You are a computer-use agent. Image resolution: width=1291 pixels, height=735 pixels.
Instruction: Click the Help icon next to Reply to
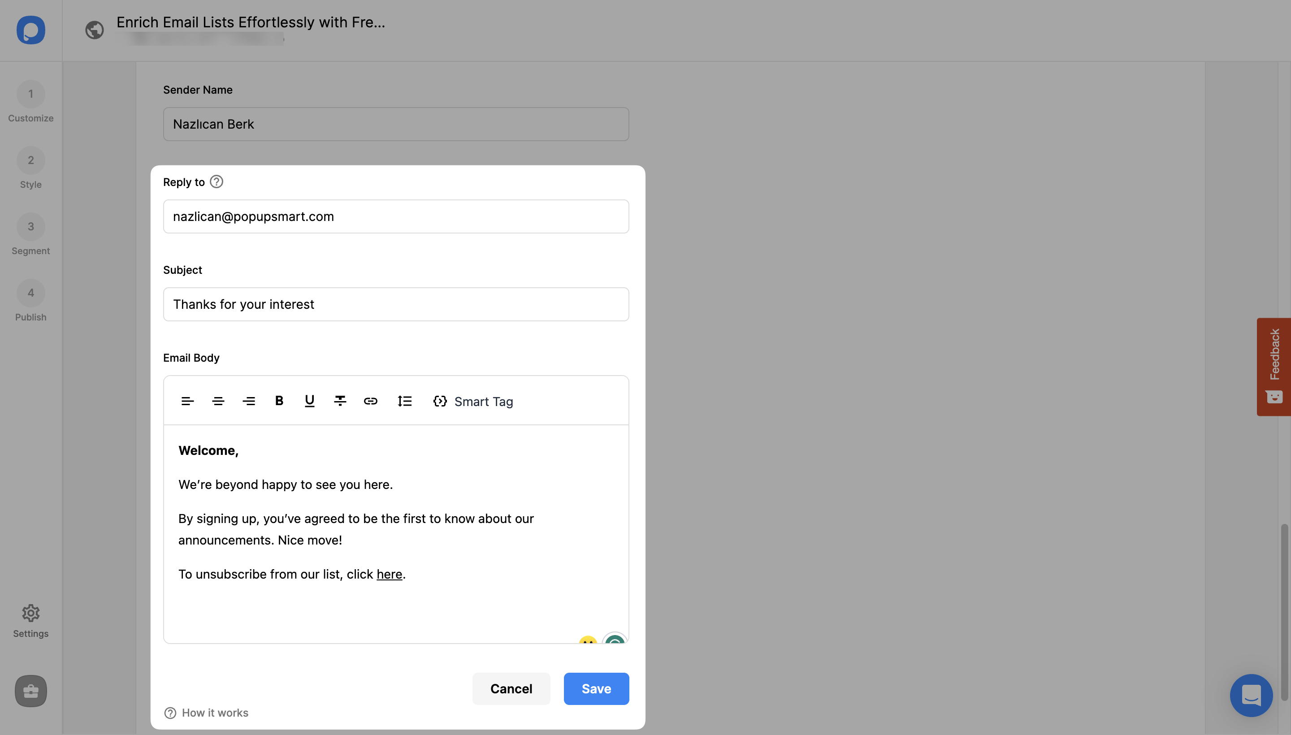point(217,181)
